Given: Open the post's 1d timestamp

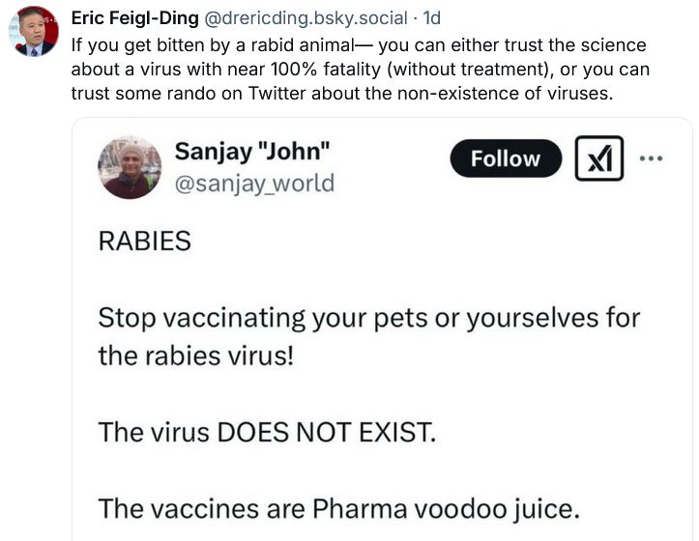Looking at the screenshot, I should pyautogui.click(x=430, y=18).
